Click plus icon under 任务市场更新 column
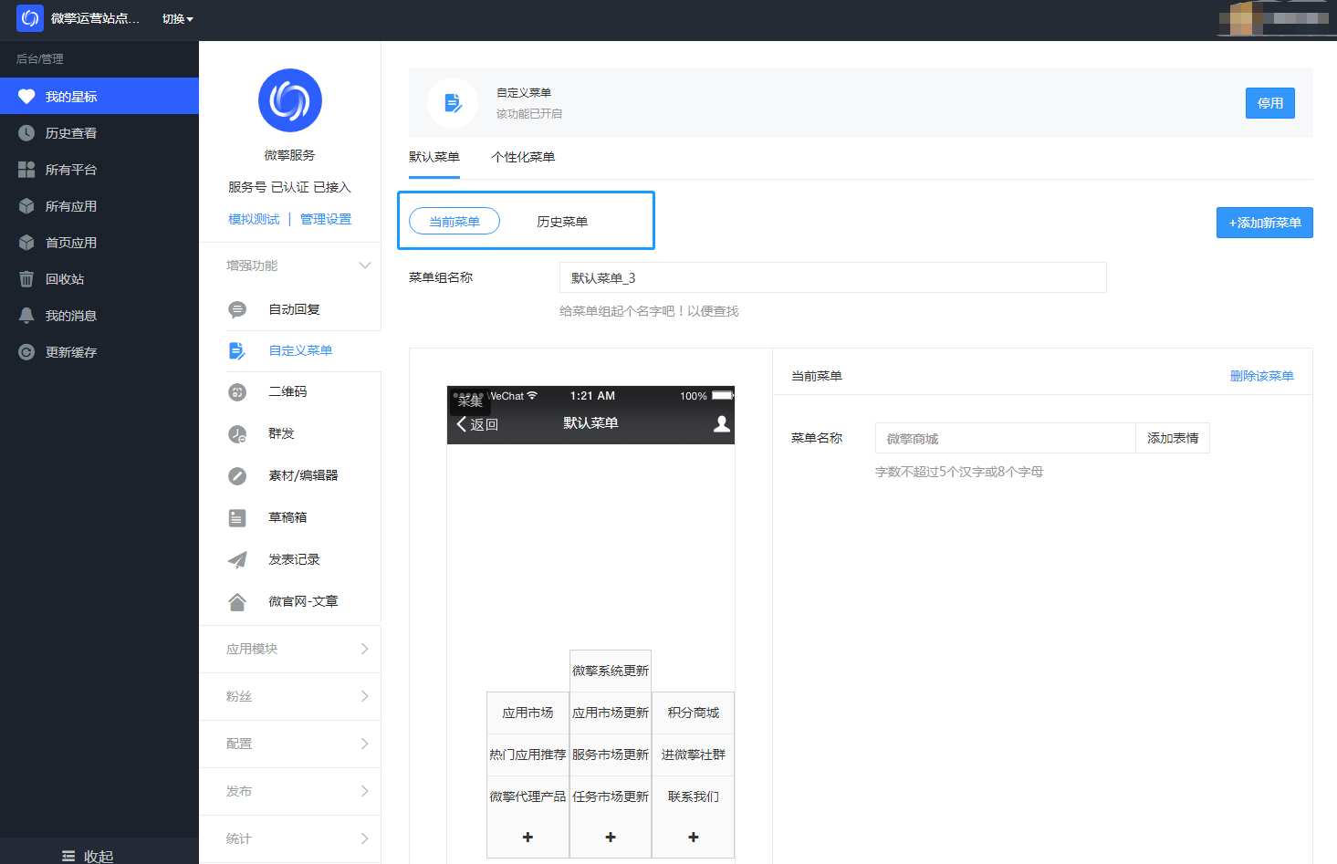This screenshot has height=864, width=1337. [611, 837]
